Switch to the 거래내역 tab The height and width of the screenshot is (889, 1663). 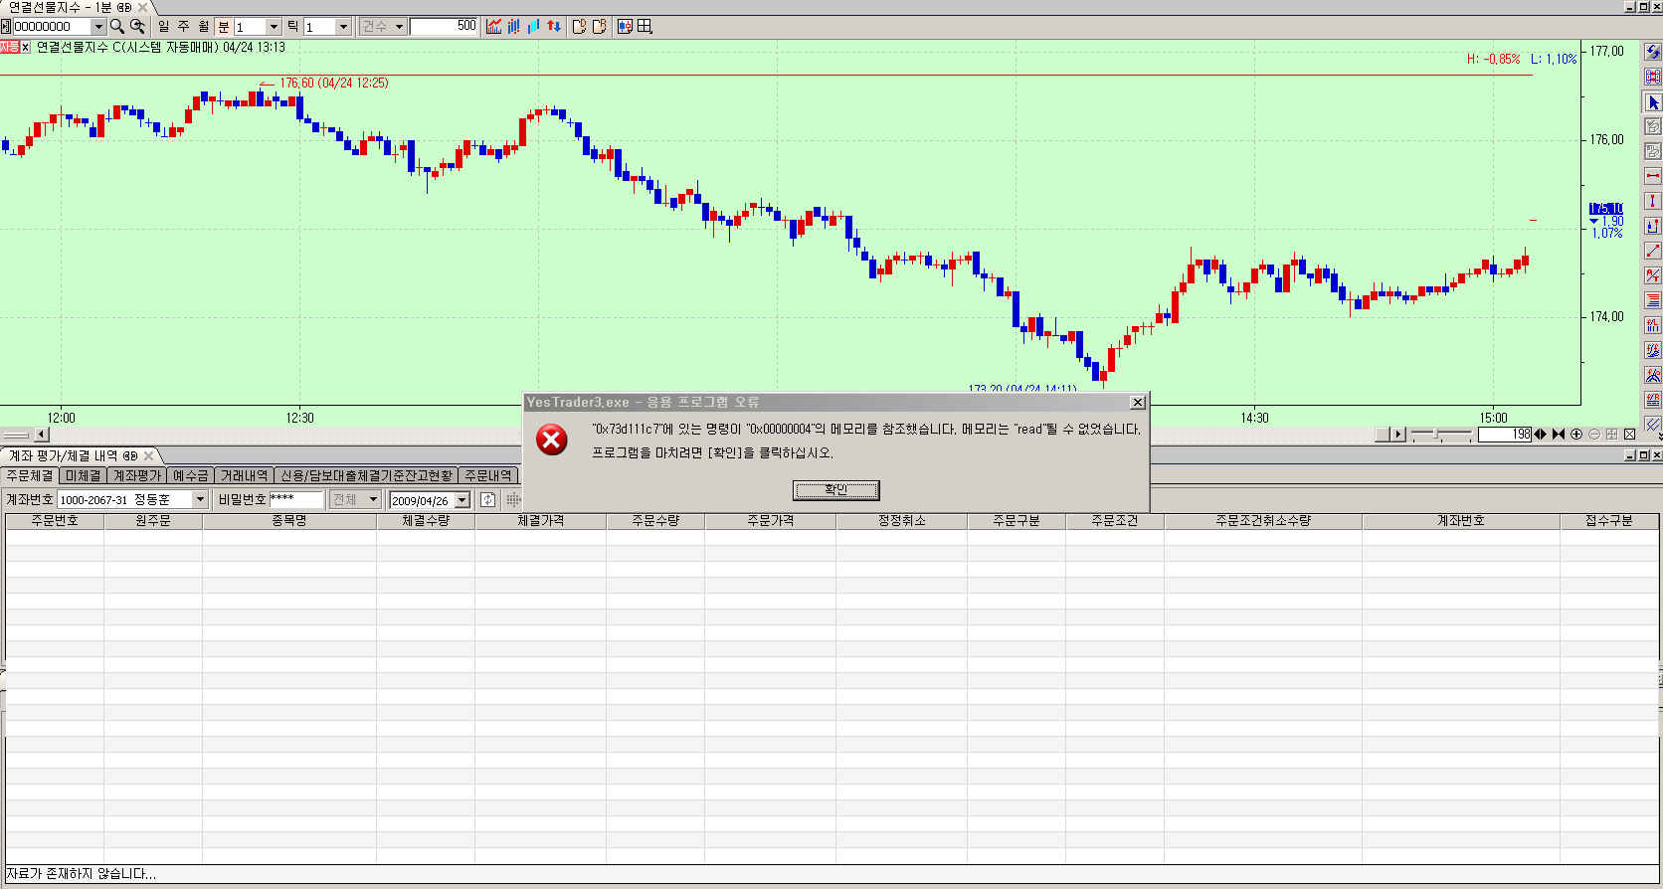244,476
